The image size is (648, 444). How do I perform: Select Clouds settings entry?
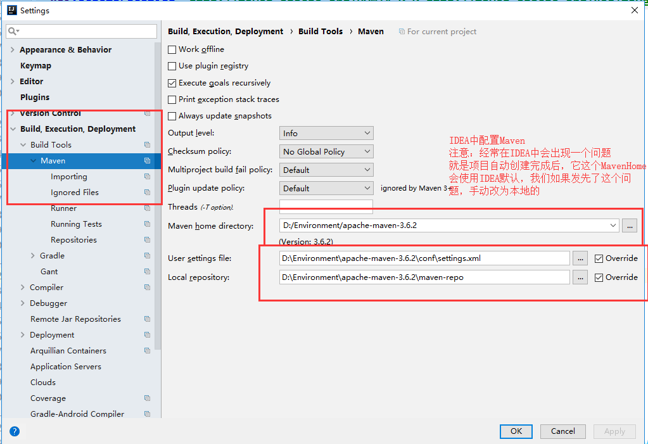pyautogui.click(x=43, y=383)
